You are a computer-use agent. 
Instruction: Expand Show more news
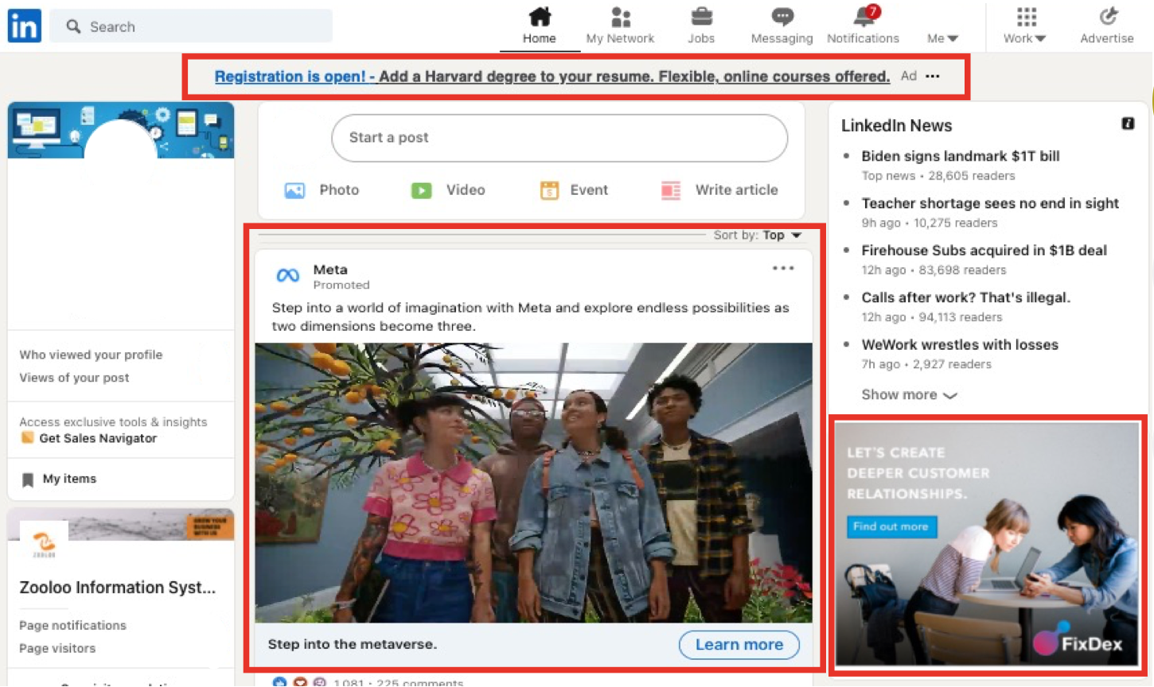(909, 394)
